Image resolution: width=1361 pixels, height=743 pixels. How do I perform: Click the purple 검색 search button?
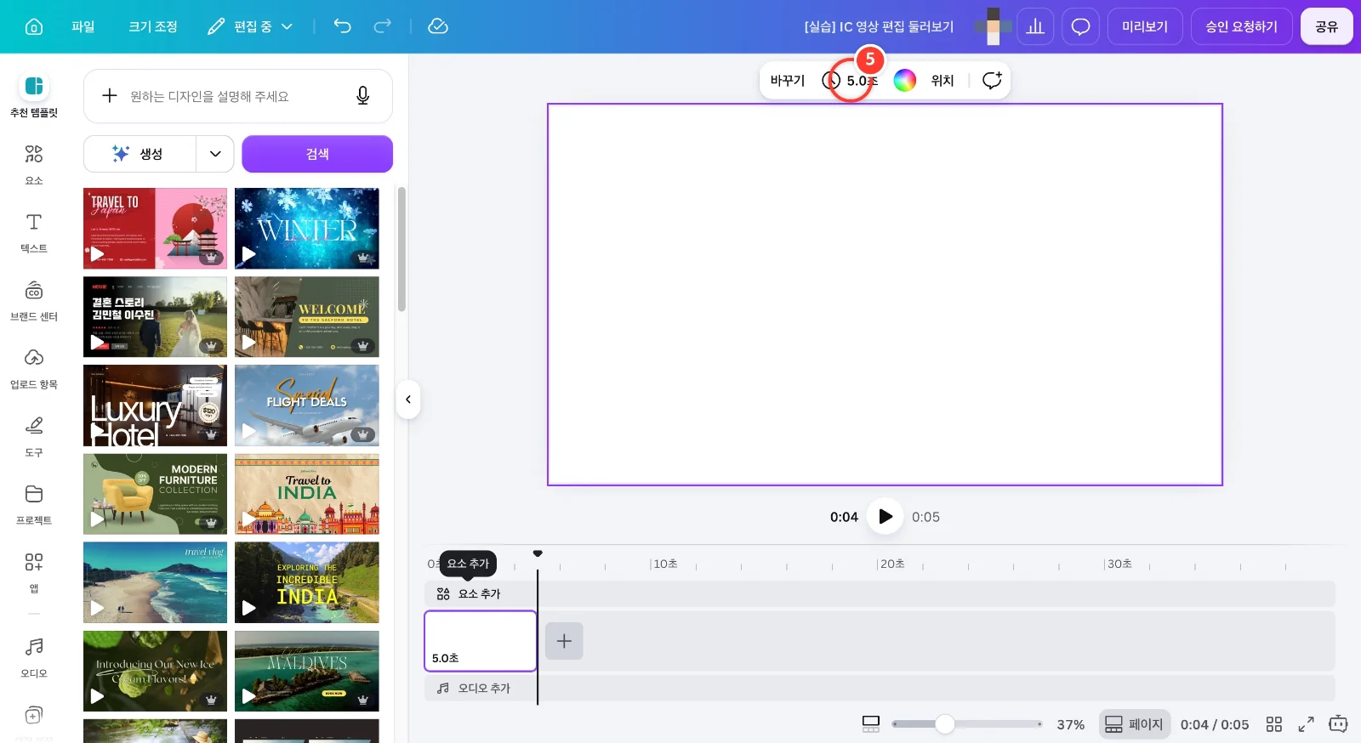click(x=317, y=154)
